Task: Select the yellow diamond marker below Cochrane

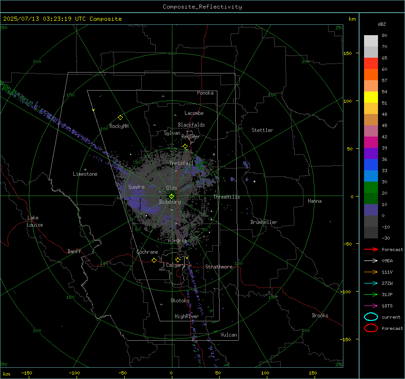Action: pos(154,260)
